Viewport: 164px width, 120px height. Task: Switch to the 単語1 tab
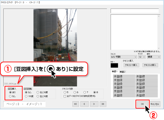click(115, 71)
